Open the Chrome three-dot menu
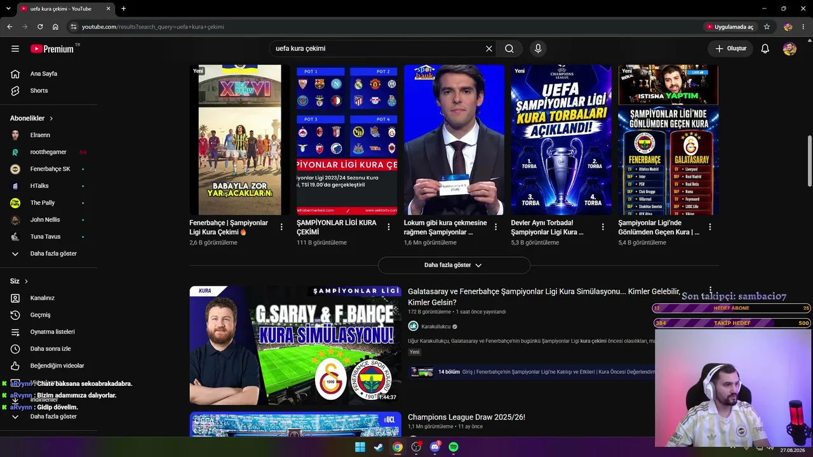The width and height of the screenshot is (813, 457). [803, 27]
